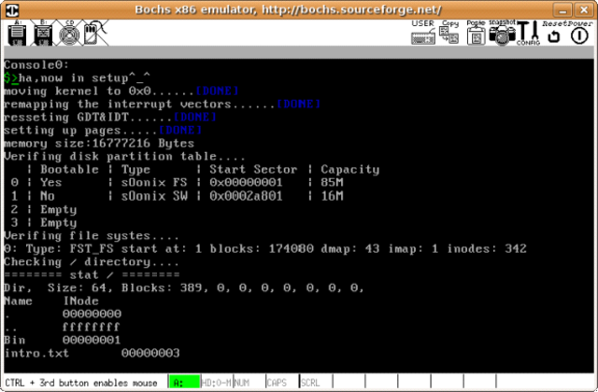Open the USER keyboard shortcut button
Viewport: 598px width, 392px height.
[423, 33]
